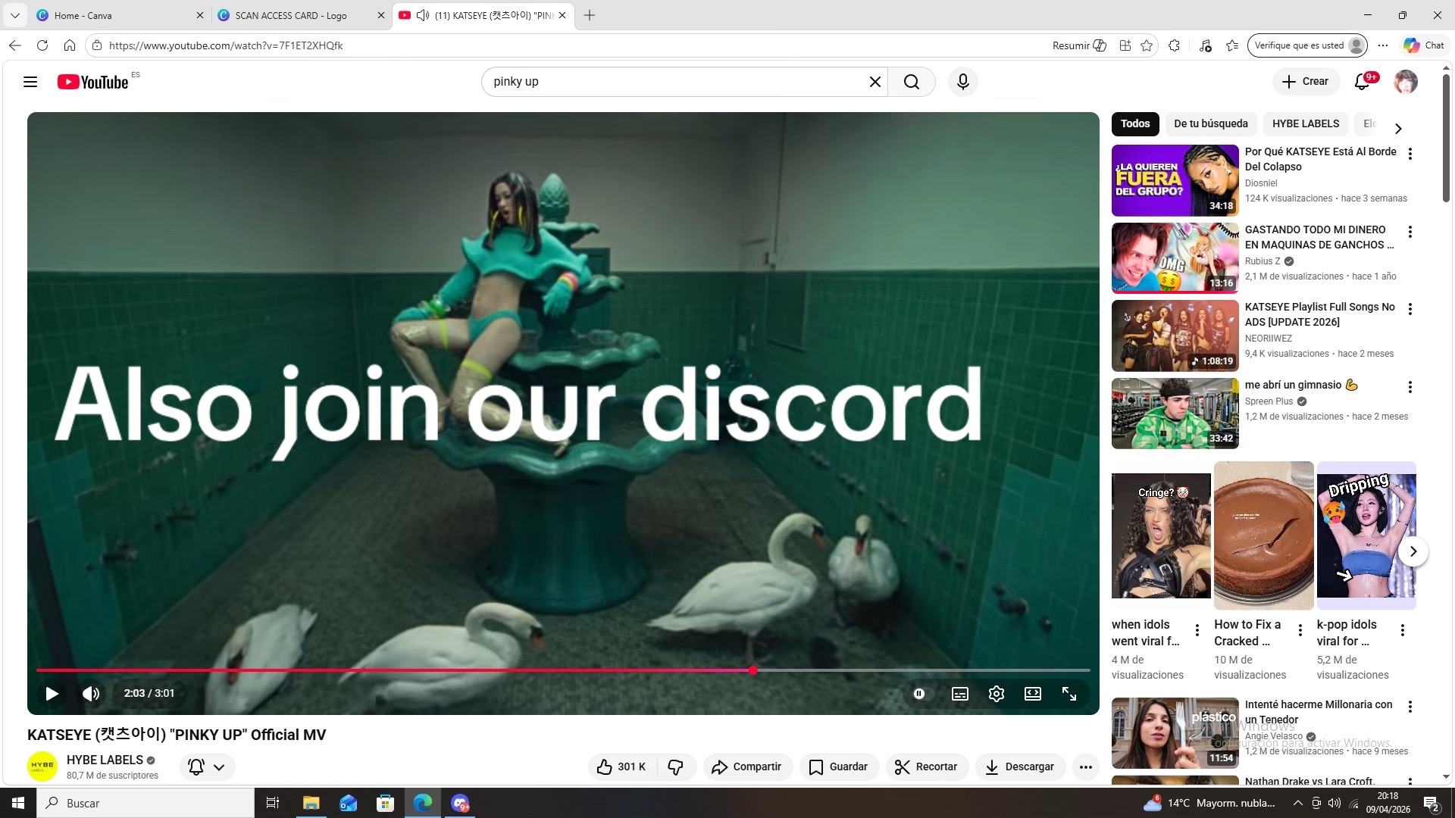Download video with Descargar button
Viewport: 1455px width, 818px height.
1020,767
